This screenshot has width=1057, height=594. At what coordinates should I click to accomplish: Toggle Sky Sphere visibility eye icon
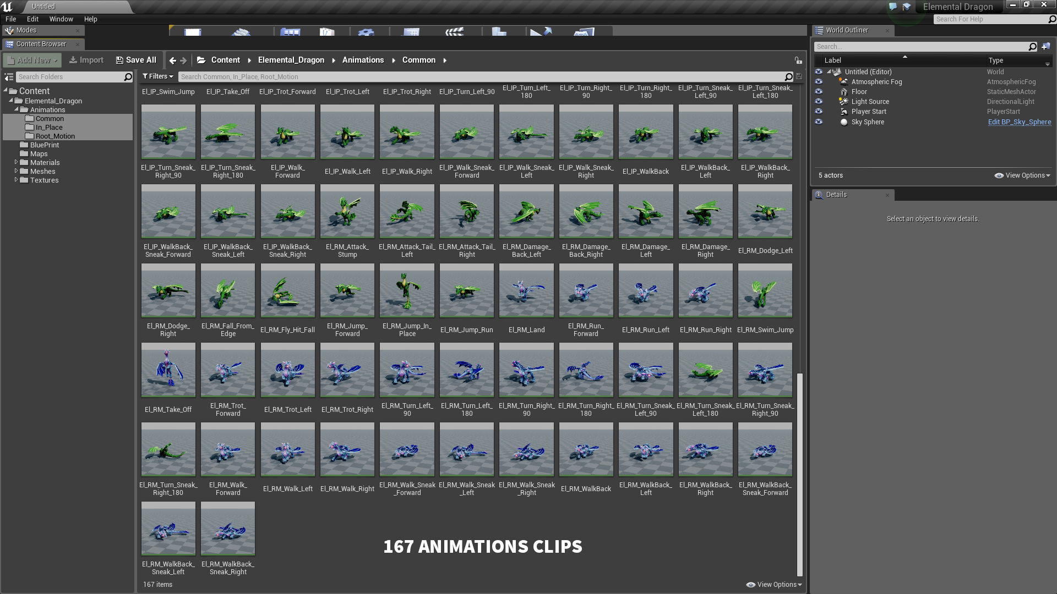point(819,122)
